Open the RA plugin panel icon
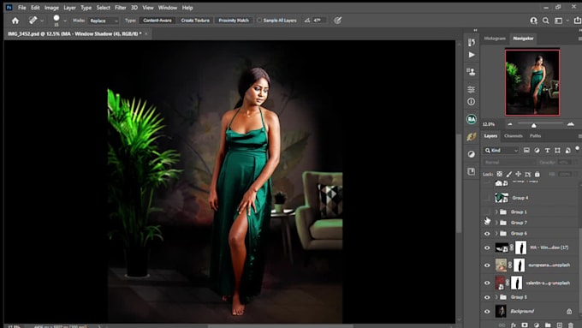 tap(472, 119)
